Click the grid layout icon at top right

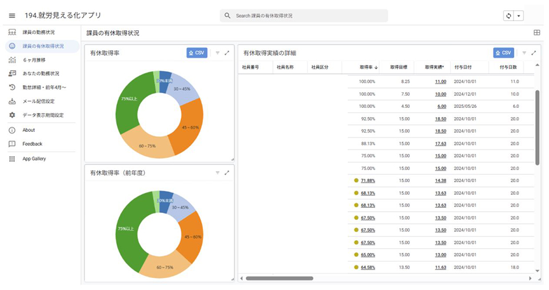tap(536, 33)
